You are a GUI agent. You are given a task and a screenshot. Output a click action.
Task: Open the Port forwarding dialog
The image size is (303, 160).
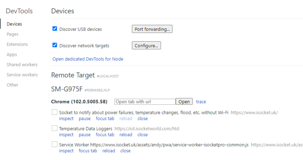coord(152,29)
